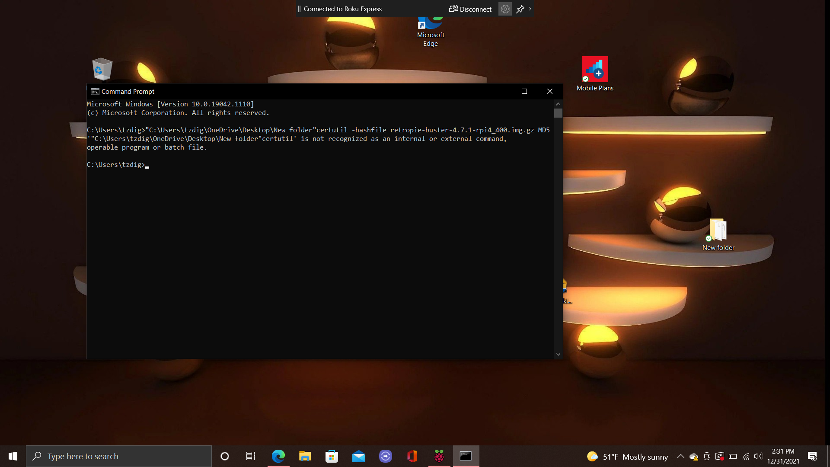
Task: Open Recycle Bin desktop icon
Action: coord(102,69)
